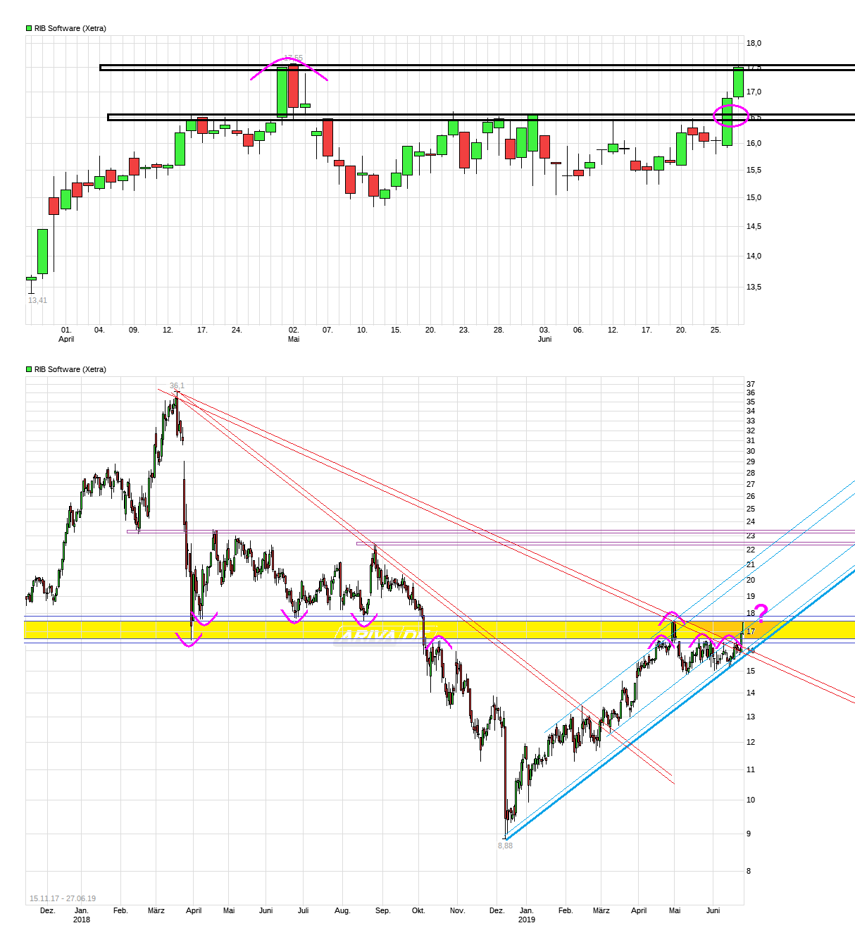Click the '03. Juni' date on the top axis
Screen dimensions: 855x947
[x=544, y=334]
